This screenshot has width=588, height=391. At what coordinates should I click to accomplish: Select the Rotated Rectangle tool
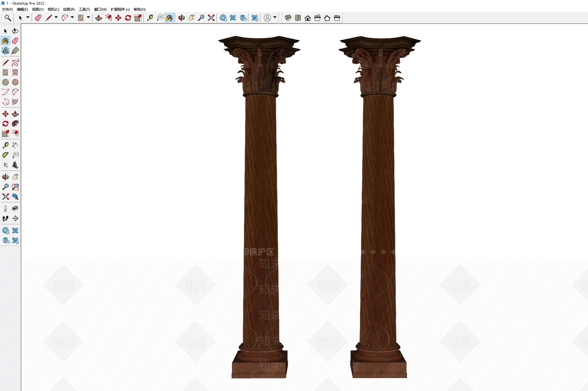pos(15,73)
